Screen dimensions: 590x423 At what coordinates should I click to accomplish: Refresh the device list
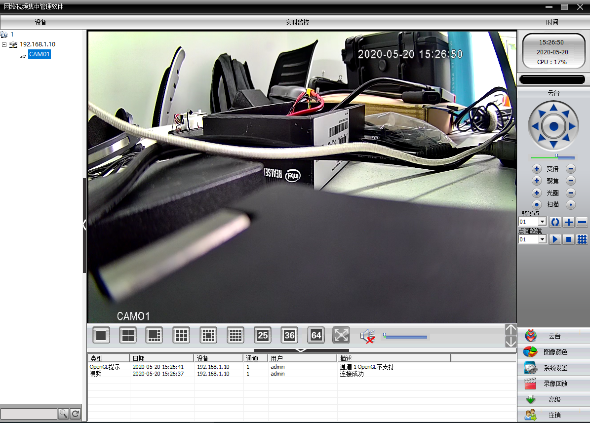(75, 414)
